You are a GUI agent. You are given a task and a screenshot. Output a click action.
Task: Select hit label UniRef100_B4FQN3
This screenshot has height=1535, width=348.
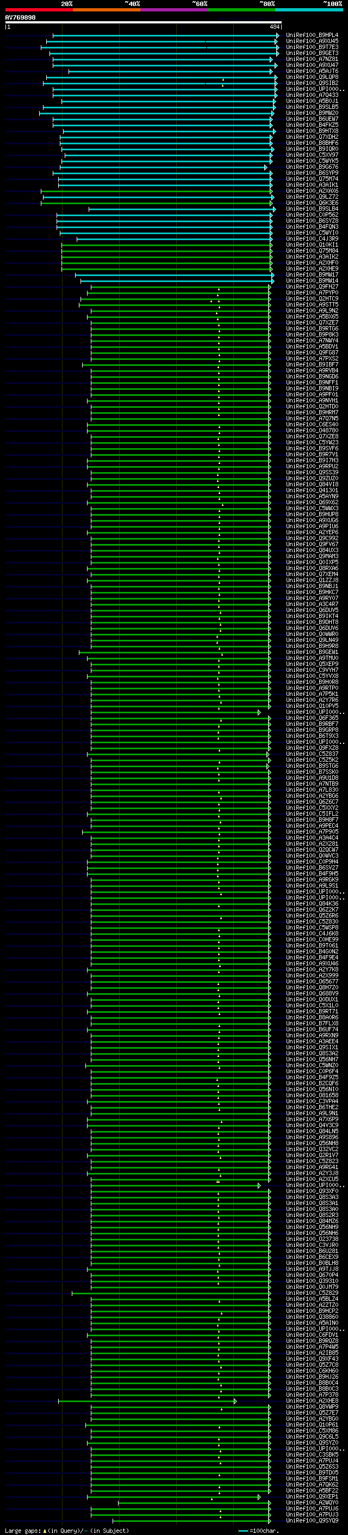tap(312, 227)
